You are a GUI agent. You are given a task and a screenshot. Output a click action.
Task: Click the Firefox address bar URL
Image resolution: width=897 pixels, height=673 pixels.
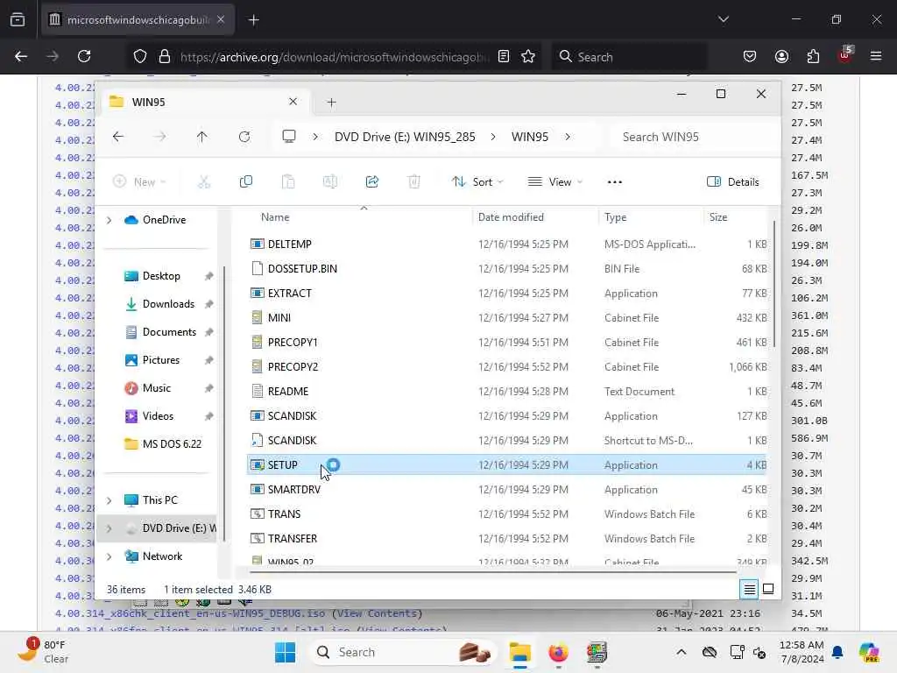tap(335, 57)
